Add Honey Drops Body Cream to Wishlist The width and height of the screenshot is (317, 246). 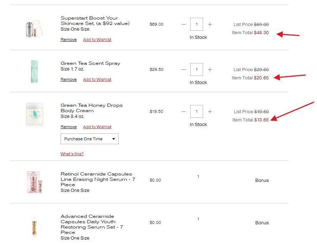(x=97, y=127)
